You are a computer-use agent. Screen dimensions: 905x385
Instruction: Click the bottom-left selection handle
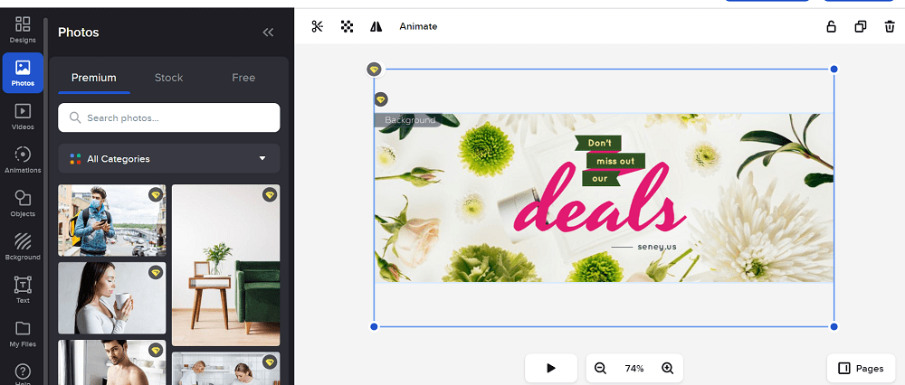[374, 327]
